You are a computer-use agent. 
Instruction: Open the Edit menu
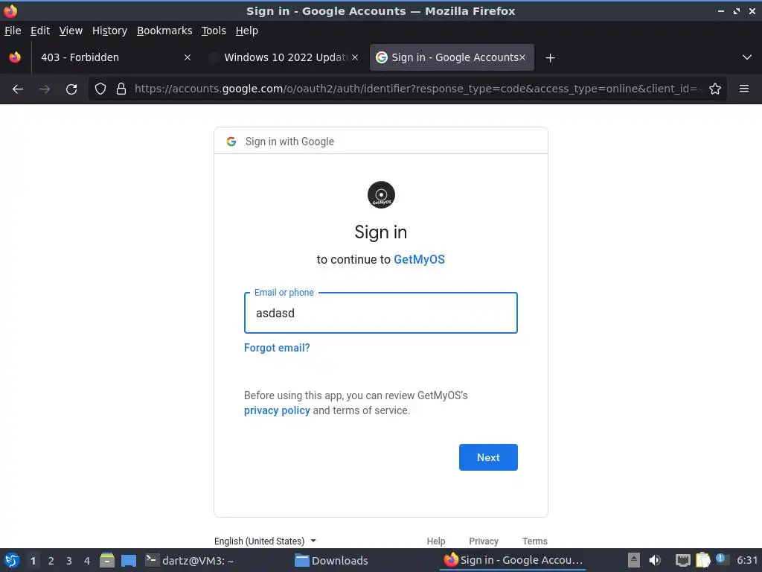coord(40,31)
